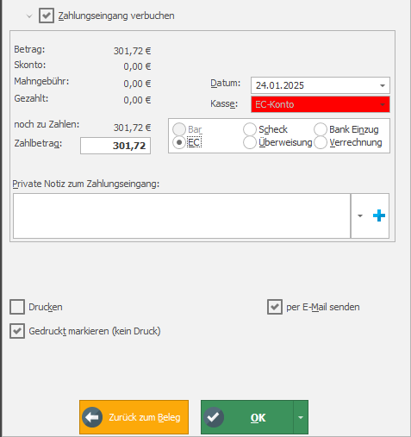Select the EC payment radio button

tap(179, 142)
